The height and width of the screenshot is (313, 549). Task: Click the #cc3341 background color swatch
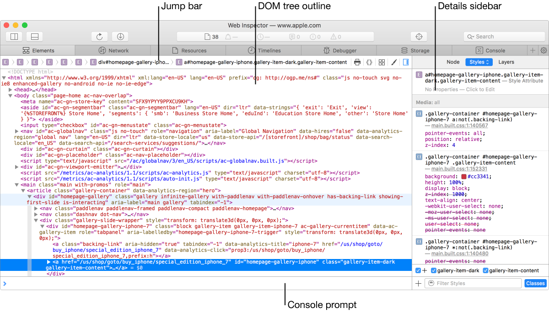point(464,177)
